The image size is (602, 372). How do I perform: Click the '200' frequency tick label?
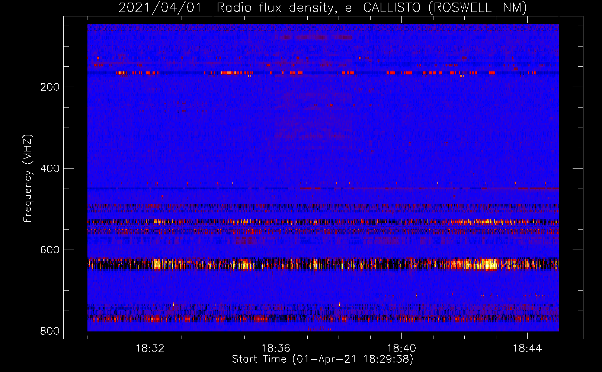(x=50, y=87)
